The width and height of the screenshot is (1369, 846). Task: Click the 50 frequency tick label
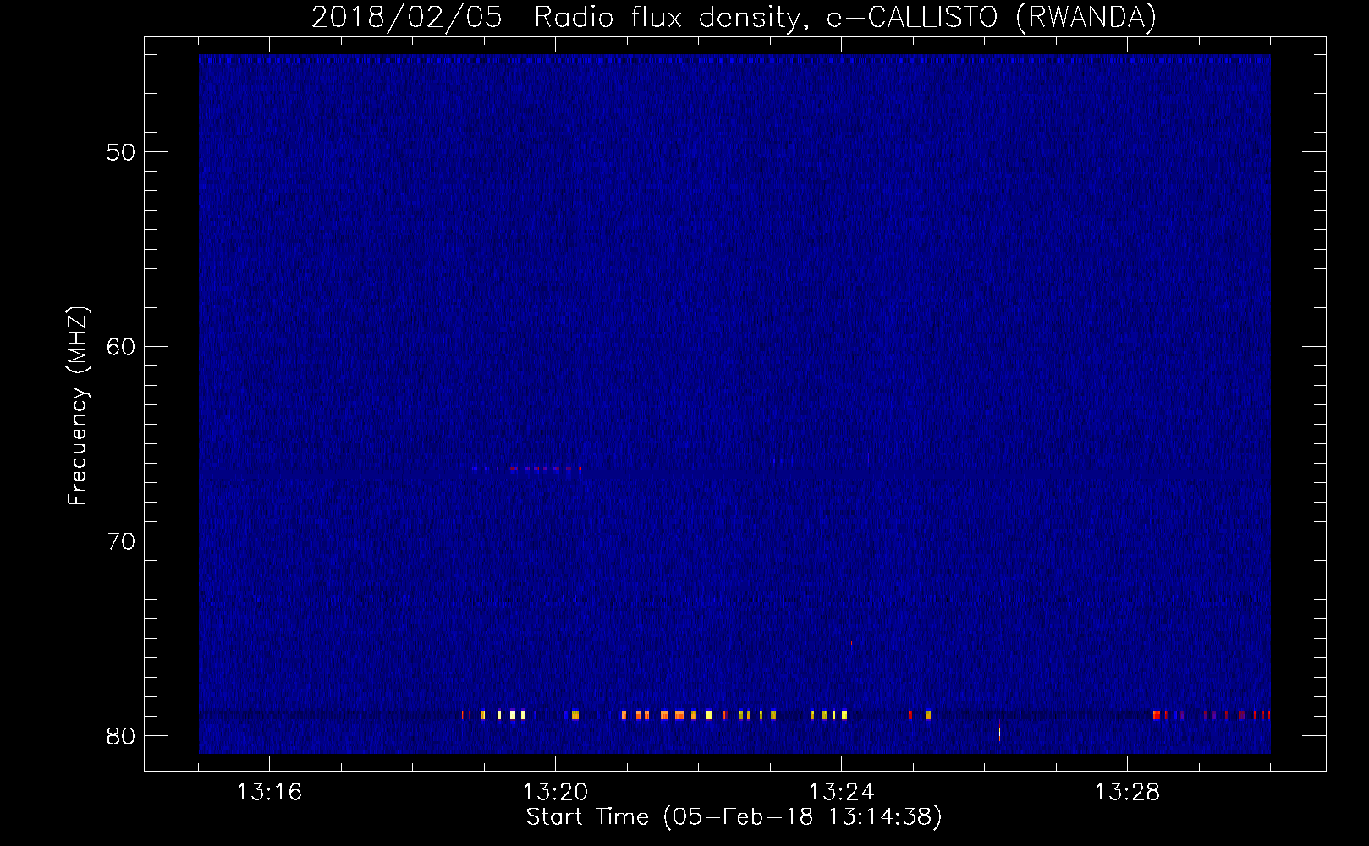click(x=121, y=152)
